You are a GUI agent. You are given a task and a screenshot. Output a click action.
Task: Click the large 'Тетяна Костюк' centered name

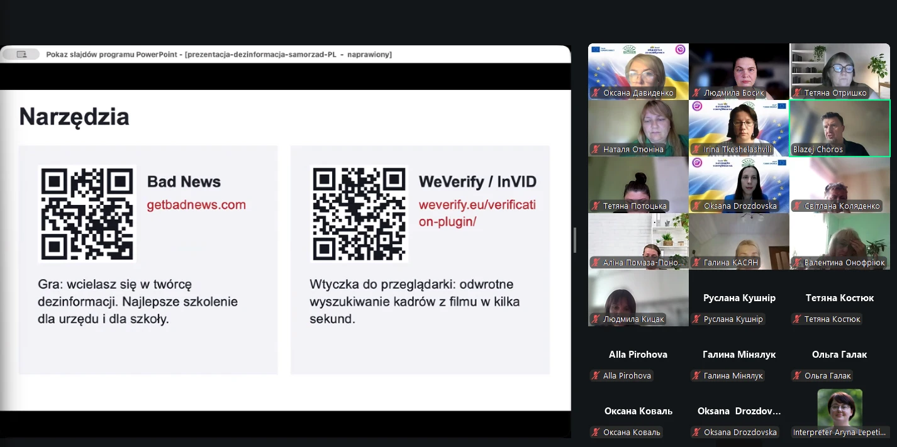(840, 298)
